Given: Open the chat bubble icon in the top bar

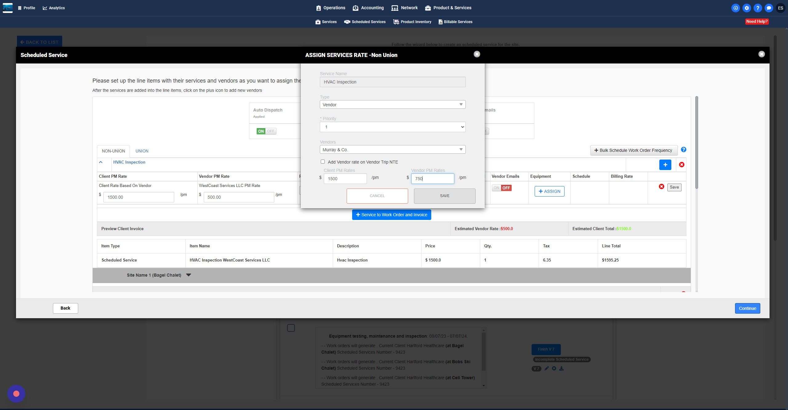Looking at the screenshot, I should (769, 8).
